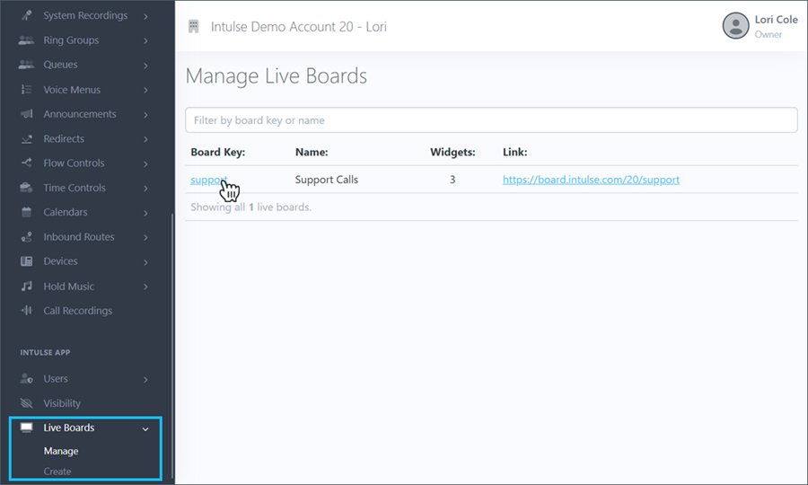The image size is (808, 485).
Task: Click the building icon beside account name
Action: pyautogui.click(x=194, y=26)
